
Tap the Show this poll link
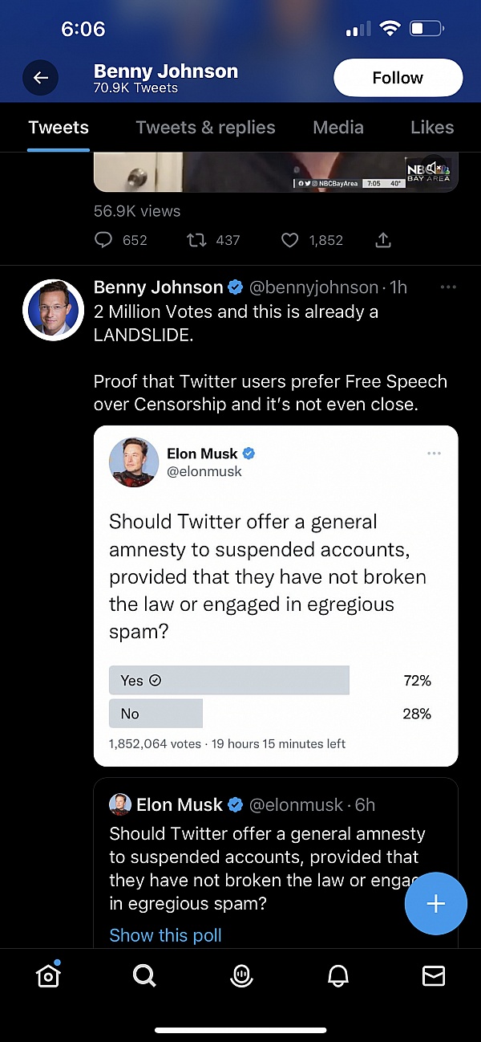point(165,935)
